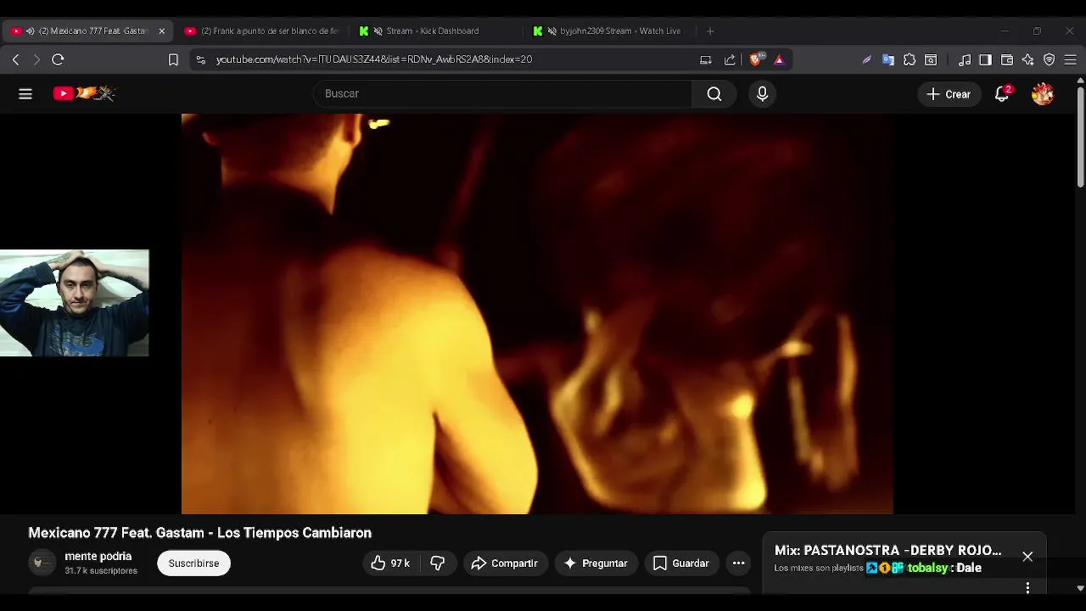Click the page vertical scrollbar thumb
Image resolution: width=1086 pixels, height=611 pixels.
[x=1080, y=136]
